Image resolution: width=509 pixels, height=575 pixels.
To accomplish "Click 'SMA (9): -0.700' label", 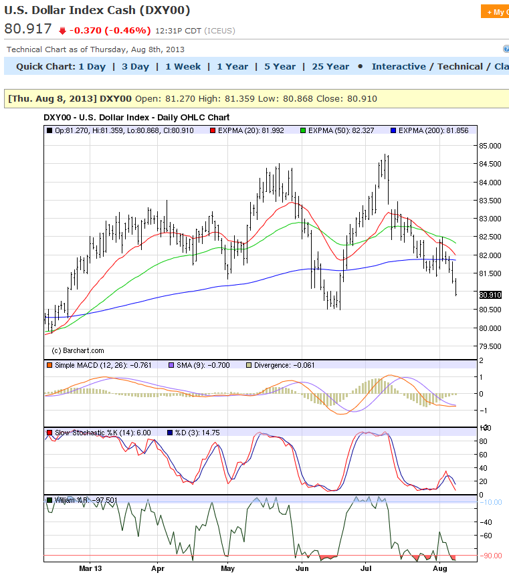I will click(x=203, y=365).
